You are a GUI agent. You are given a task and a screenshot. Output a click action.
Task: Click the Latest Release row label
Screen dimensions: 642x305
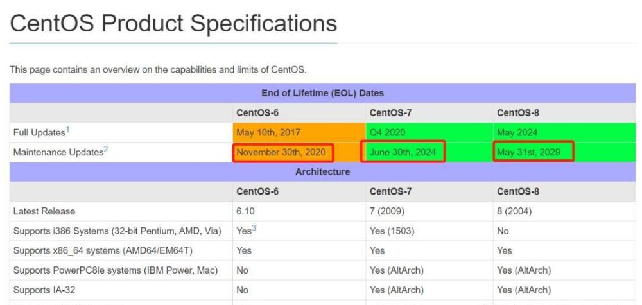point(44,211)
